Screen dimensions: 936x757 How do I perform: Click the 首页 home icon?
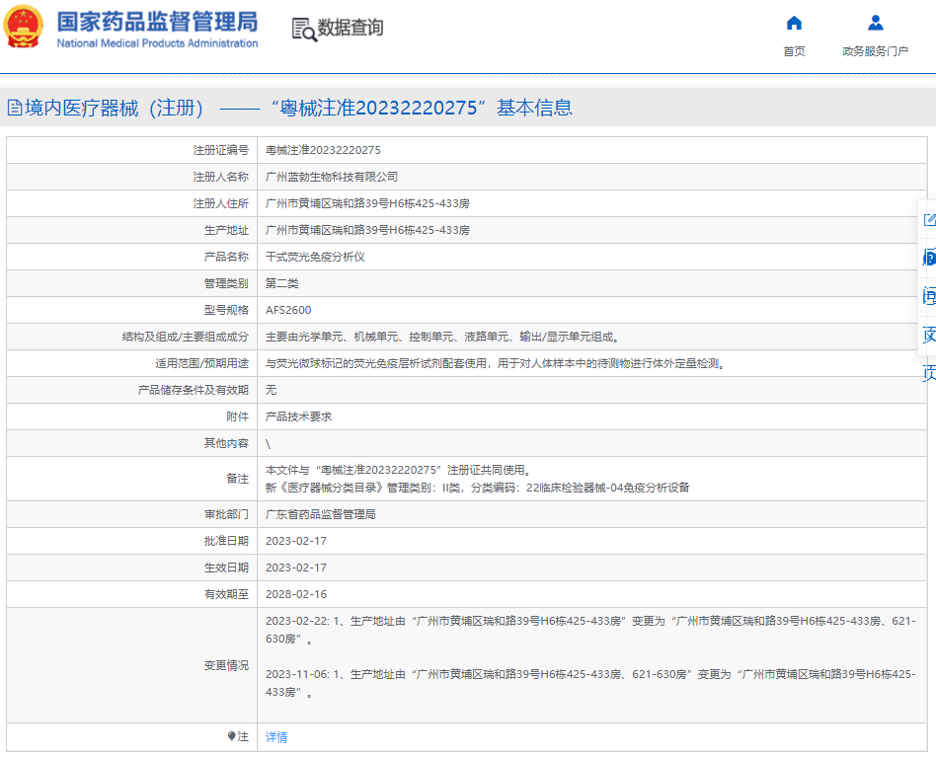tap(794, 24)
